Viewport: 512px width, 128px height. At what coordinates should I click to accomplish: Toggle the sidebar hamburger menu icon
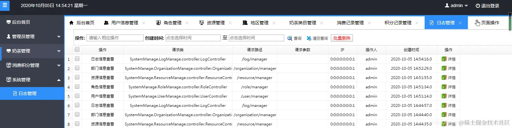pos(5,5)
